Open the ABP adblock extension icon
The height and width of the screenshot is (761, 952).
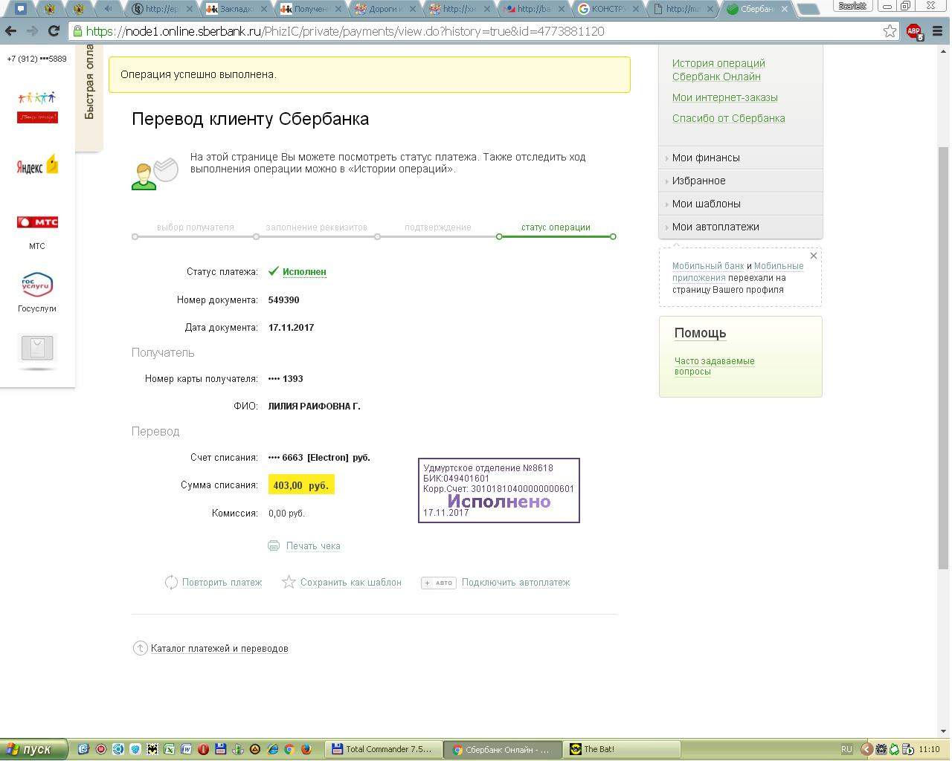tap(914, 32)
